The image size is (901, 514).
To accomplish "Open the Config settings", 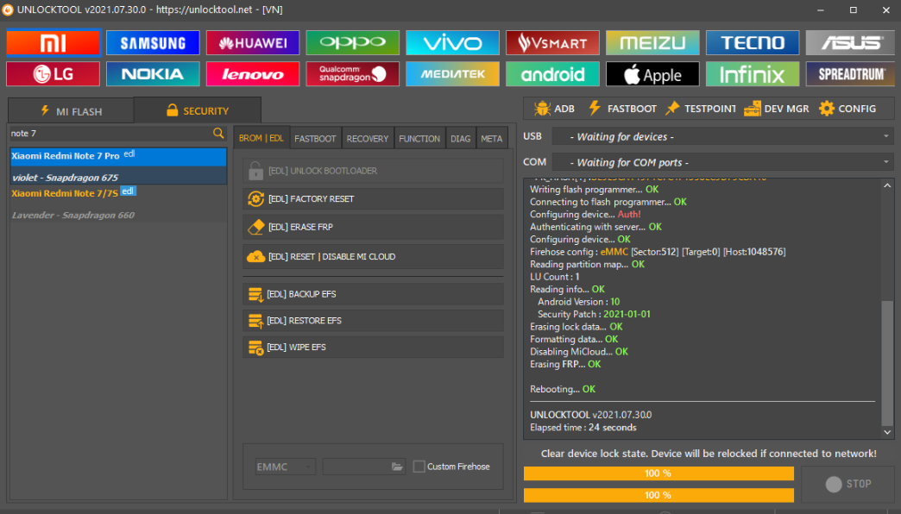I will pos(847,109).
